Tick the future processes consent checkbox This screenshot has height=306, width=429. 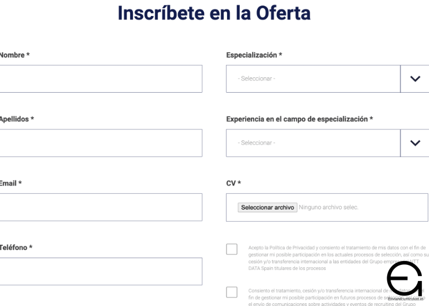point(232,293)
